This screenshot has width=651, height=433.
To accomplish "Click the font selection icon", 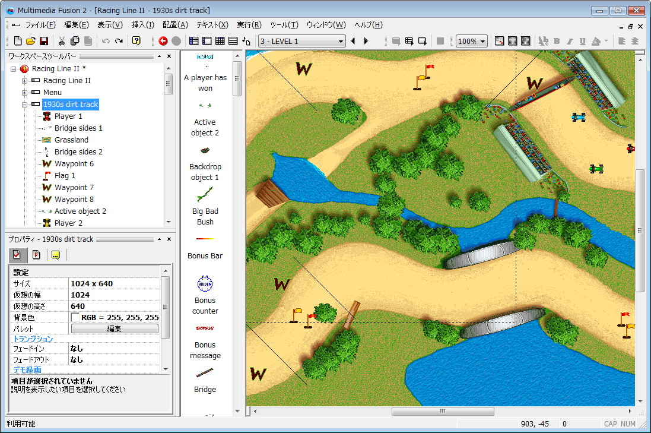I will click(544, 41).
